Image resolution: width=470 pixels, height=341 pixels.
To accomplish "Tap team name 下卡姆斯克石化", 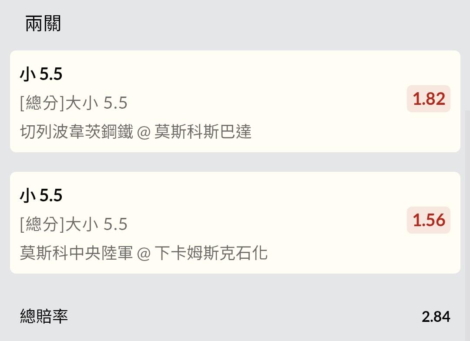I will tap(211, 253).
